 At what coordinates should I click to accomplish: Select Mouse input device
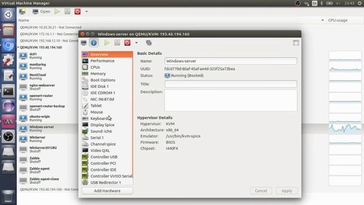click(107, 112)
